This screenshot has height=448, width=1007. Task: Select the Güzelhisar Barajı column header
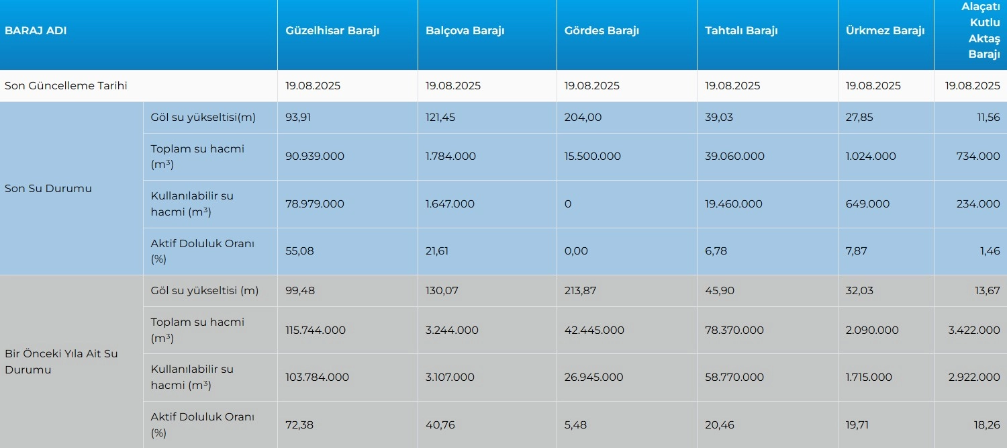tap(332, 31)
